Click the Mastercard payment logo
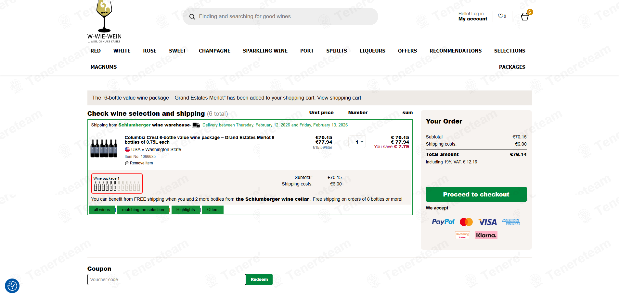This screenshot has width=619, height=297. [x=466, y=222]
